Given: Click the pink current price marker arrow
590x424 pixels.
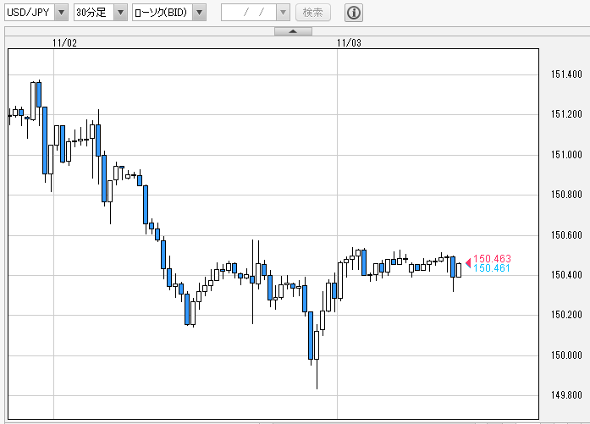Looking at the screenshot, I should 468,263.
